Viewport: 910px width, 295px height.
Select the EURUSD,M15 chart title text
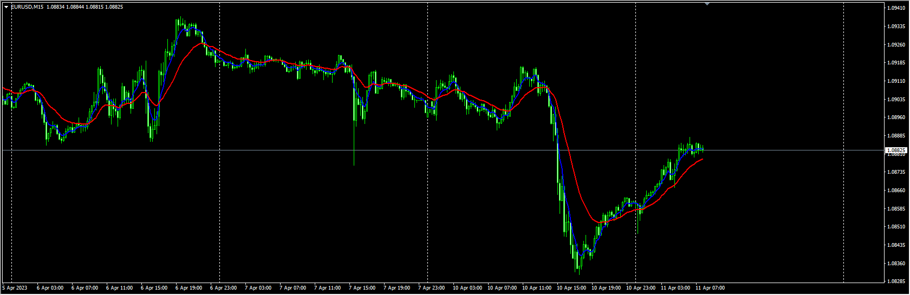(x=27, y=7)
